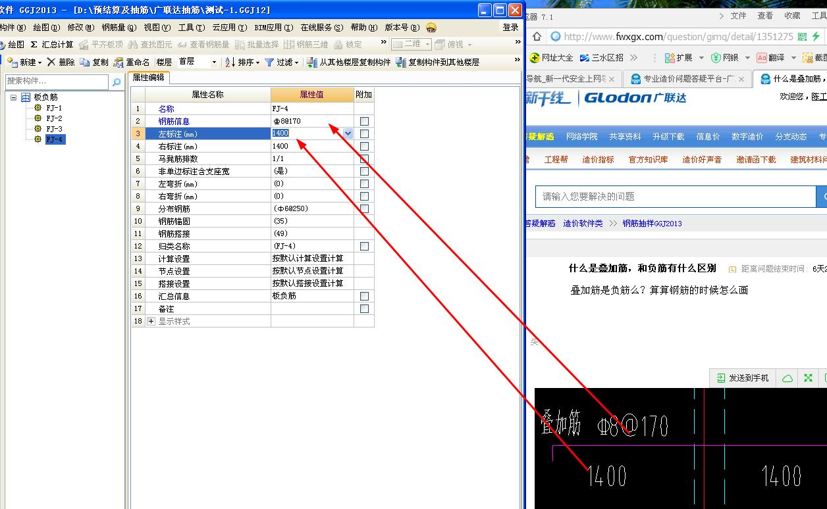Click 从其他楼层复制构件 icon
827x509 pixels.
[313, 62]
